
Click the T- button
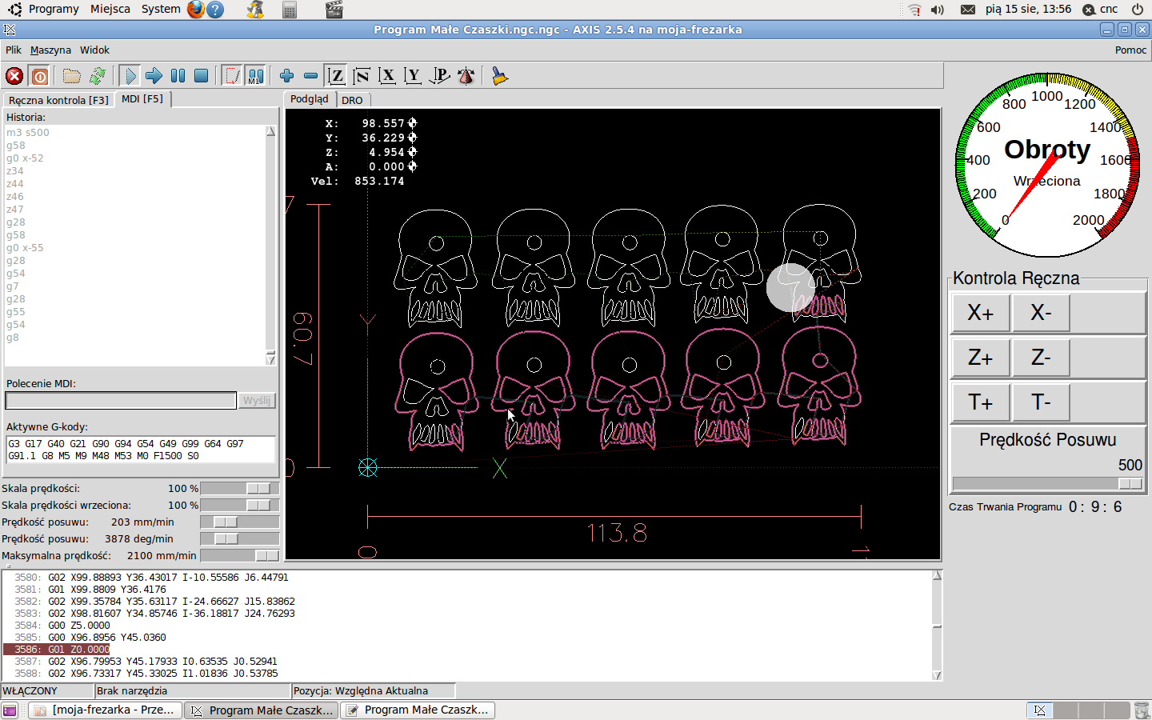1041,402
